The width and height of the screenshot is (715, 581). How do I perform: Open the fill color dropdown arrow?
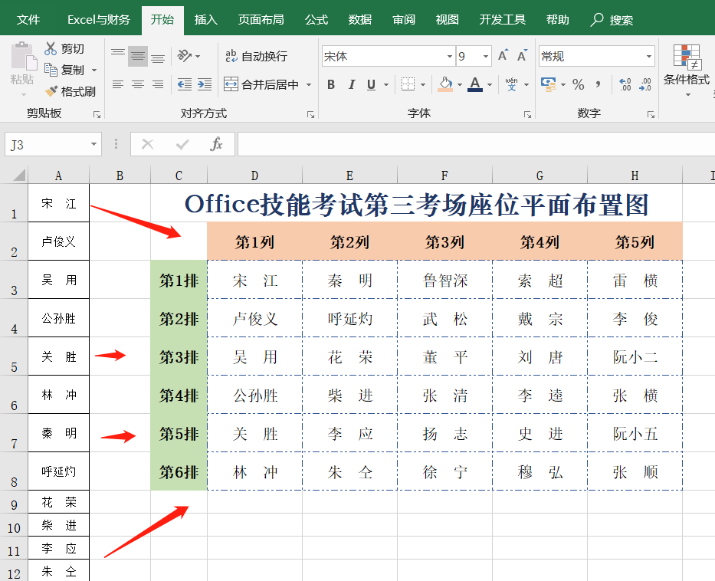(x=460, y=84)
